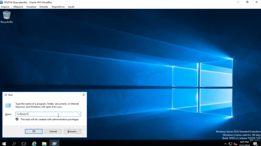The image size is (261, 146).
Task: Open the Windows Start menu
Action: (4, 144)
